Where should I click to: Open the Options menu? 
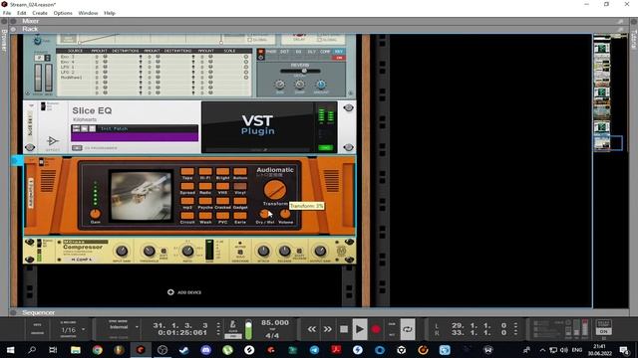tap(63, 13)
